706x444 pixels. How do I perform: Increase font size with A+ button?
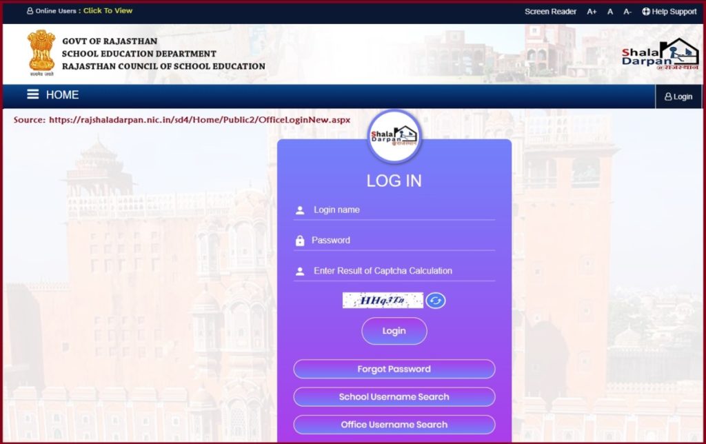(591, 11)
